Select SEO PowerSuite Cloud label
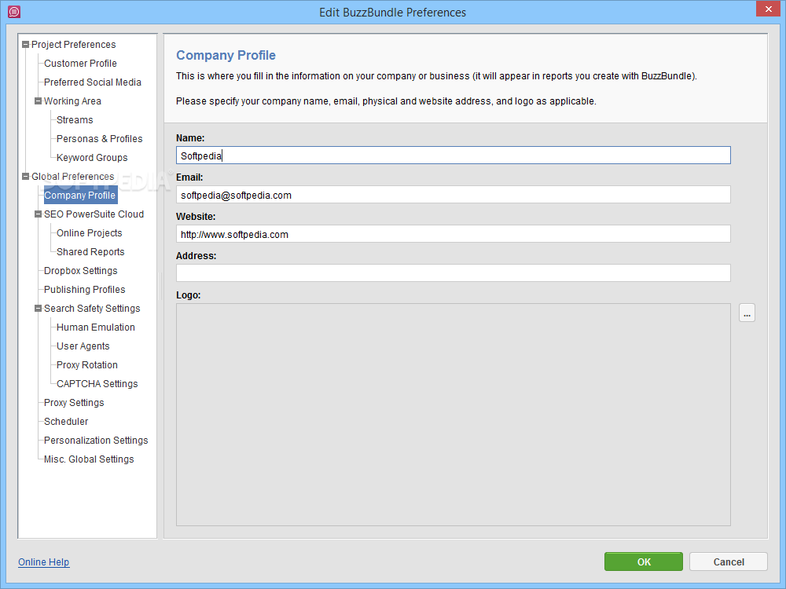This screenshot has width=786, height=589. point(94,214)
